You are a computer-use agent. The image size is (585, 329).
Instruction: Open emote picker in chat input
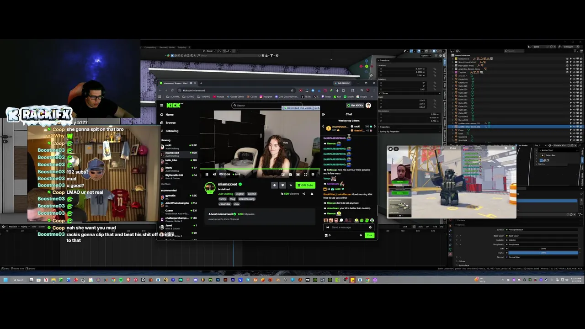tap(370, 227)
